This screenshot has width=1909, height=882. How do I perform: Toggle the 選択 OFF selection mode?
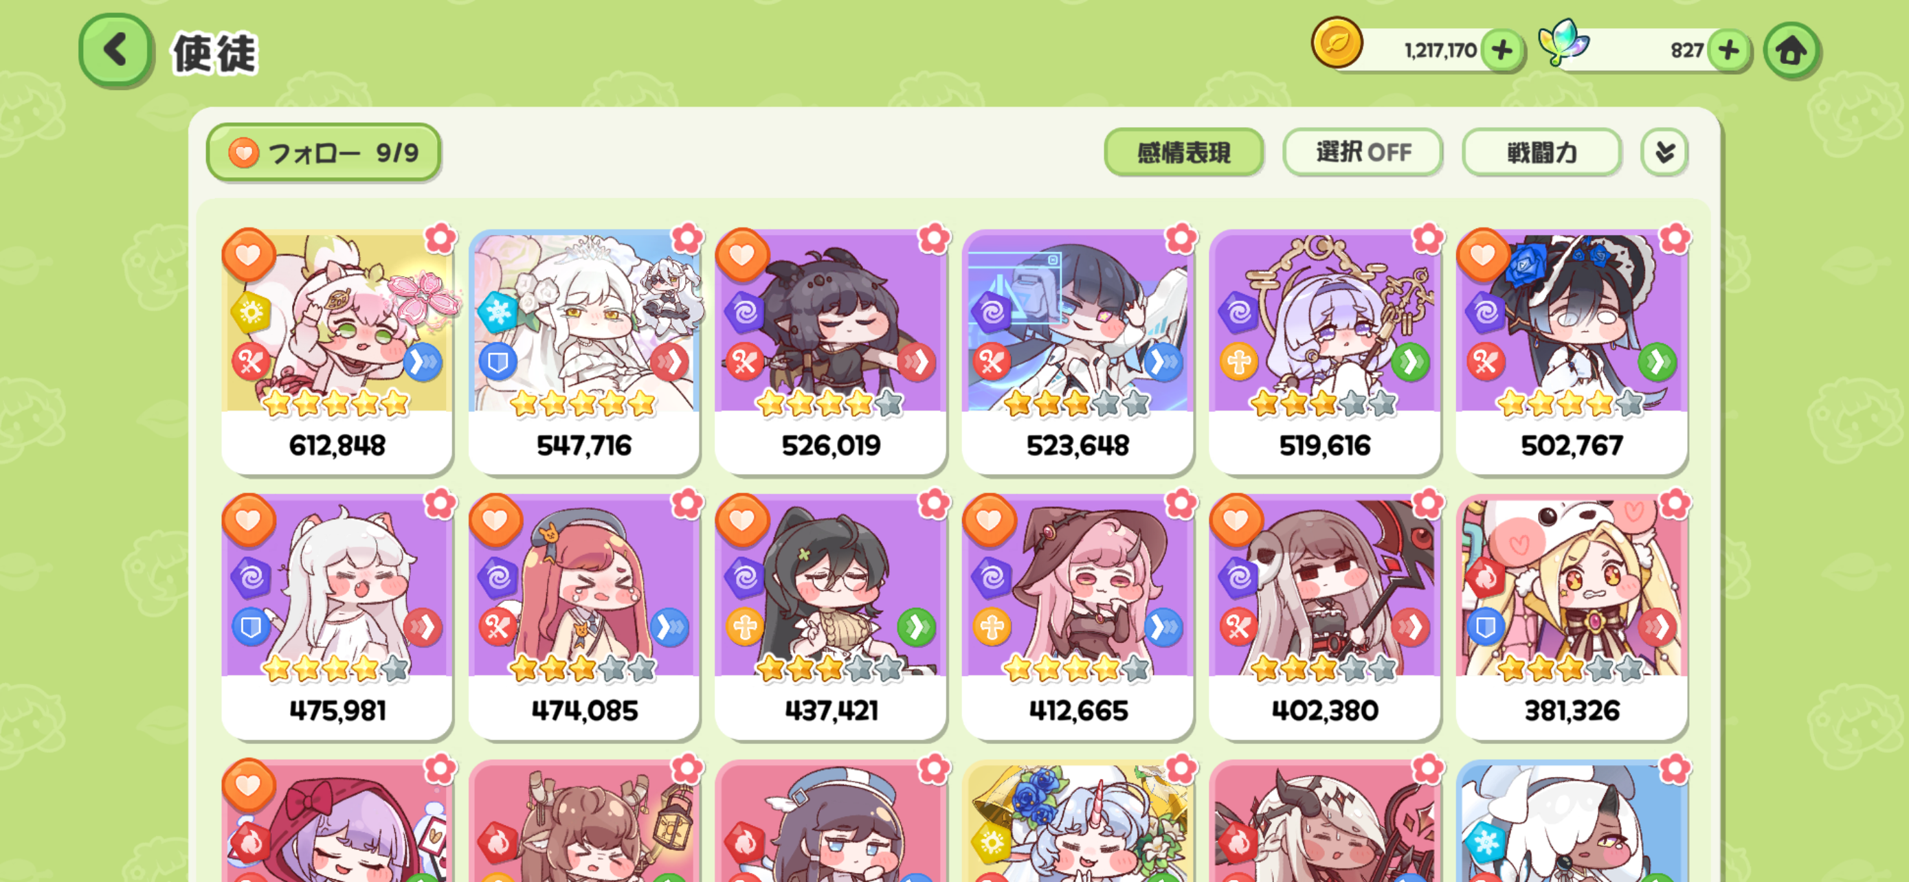coord(1362,152)
